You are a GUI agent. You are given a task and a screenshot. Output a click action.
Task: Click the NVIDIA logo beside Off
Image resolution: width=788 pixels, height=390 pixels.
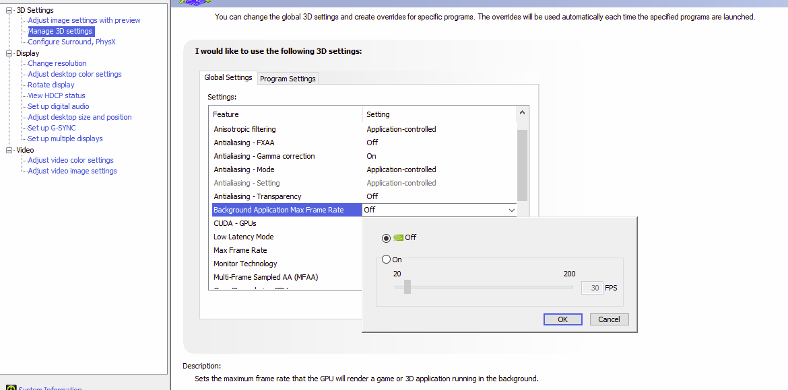click(398, 238)
